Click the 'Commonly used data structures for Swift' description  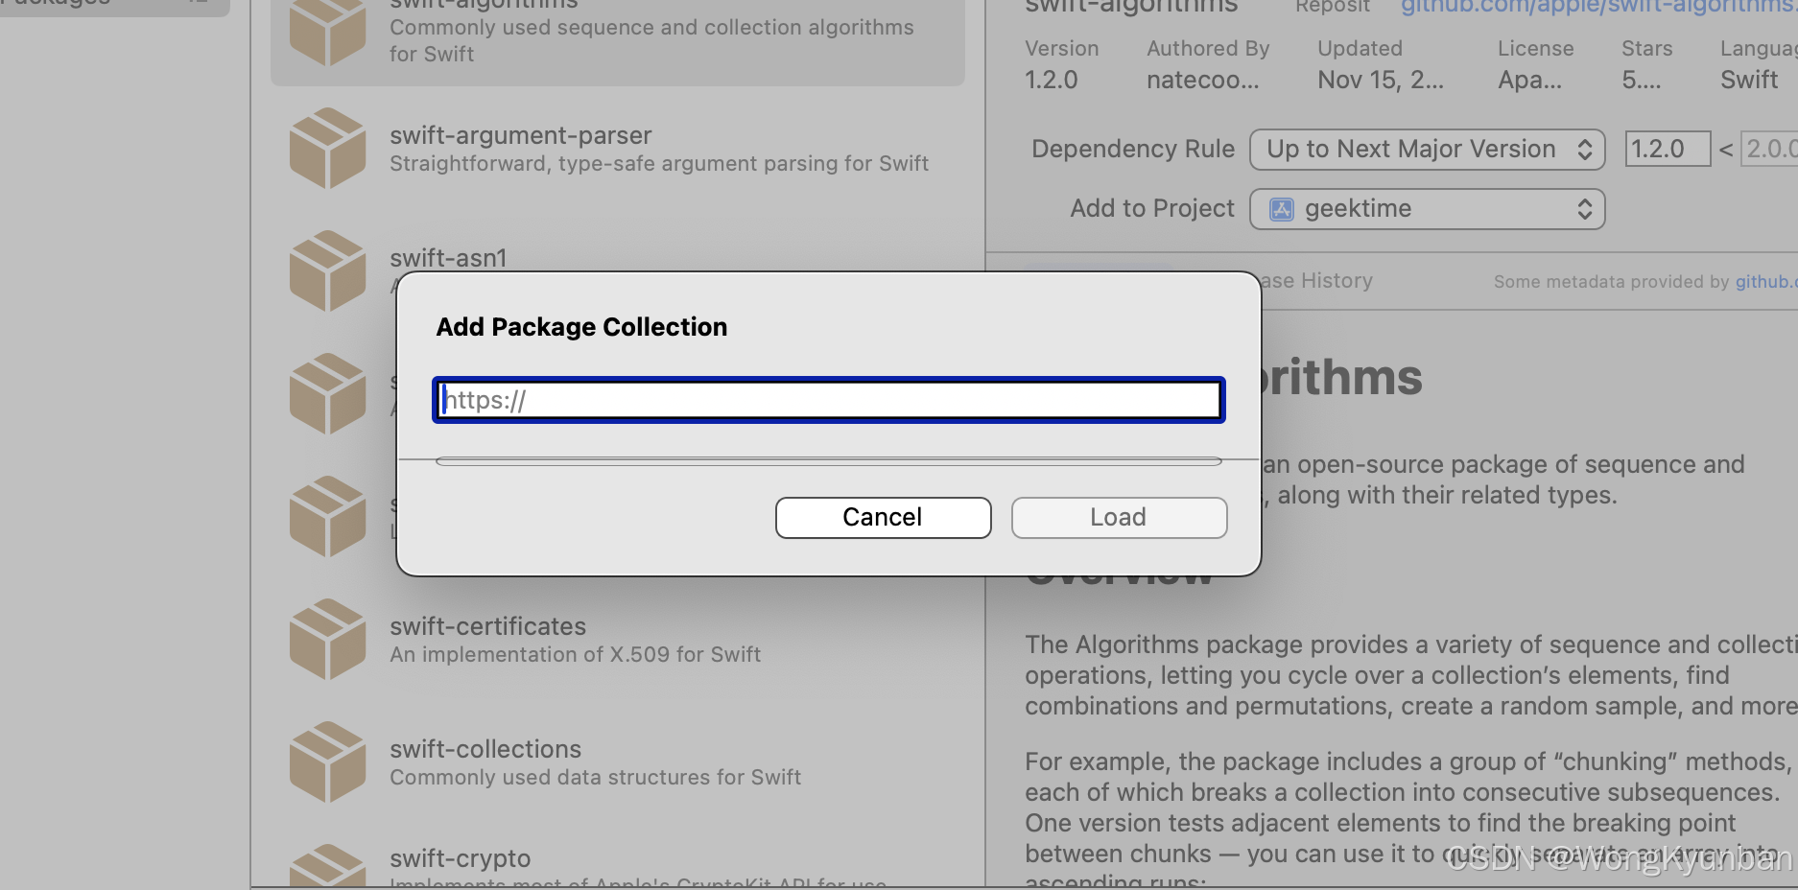[596, 778]
